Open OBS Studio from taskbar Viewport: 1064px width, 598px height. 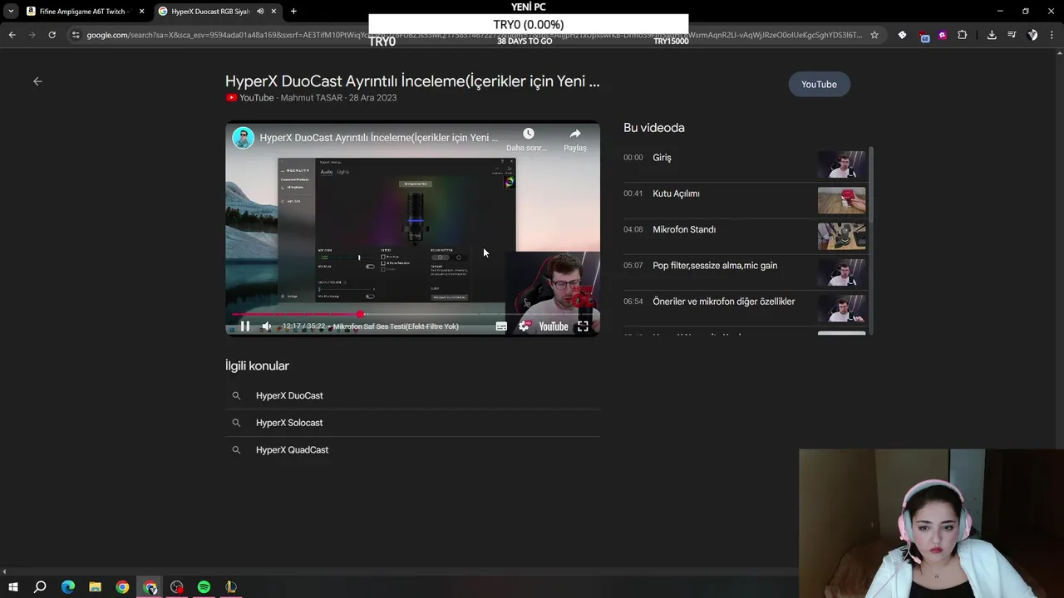[x=177, y=587]
